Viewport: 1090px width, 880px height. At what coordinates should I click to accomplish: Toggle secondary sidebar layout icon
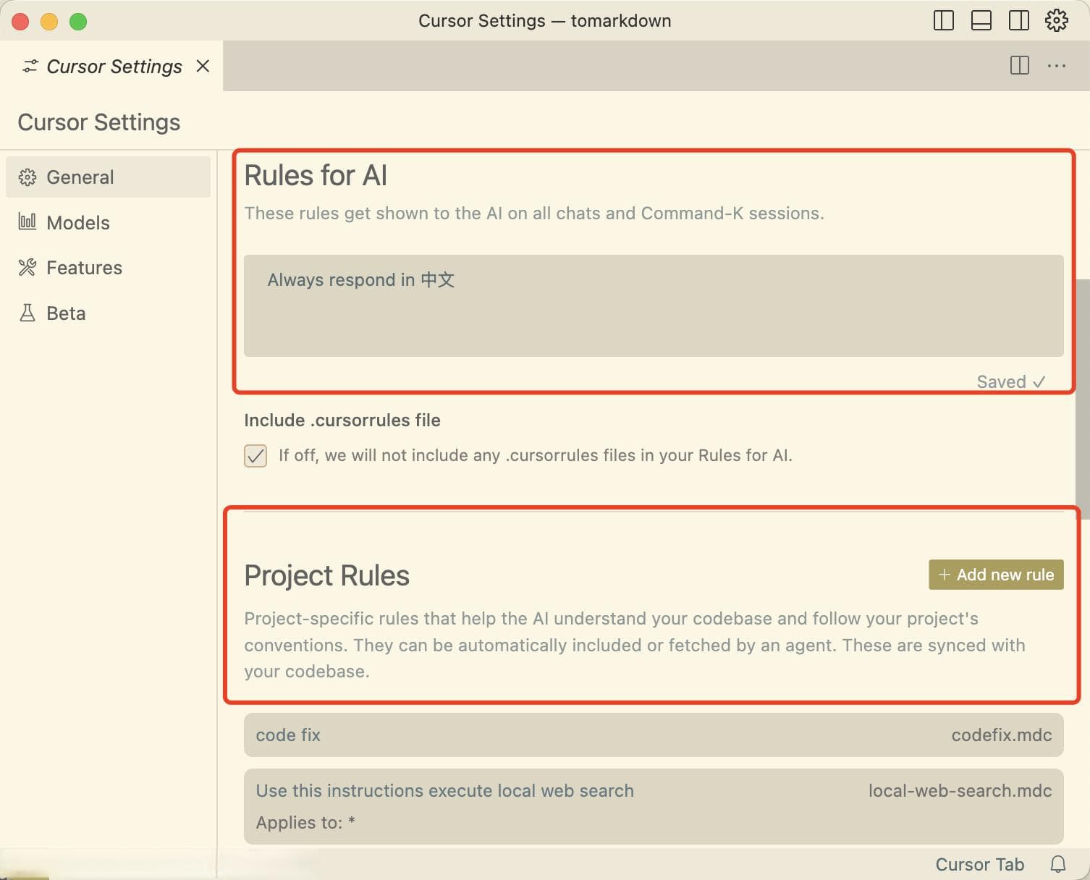pos(1019,20)
